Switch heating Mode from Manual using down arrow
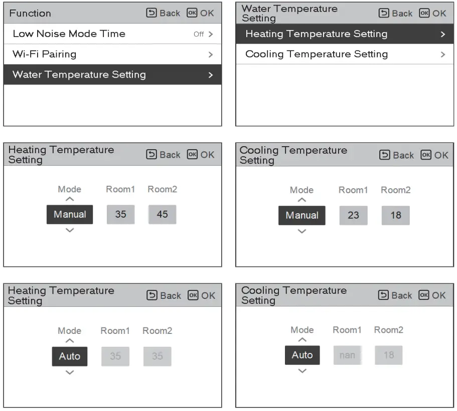Screen dimensions: 457x411 69,230
